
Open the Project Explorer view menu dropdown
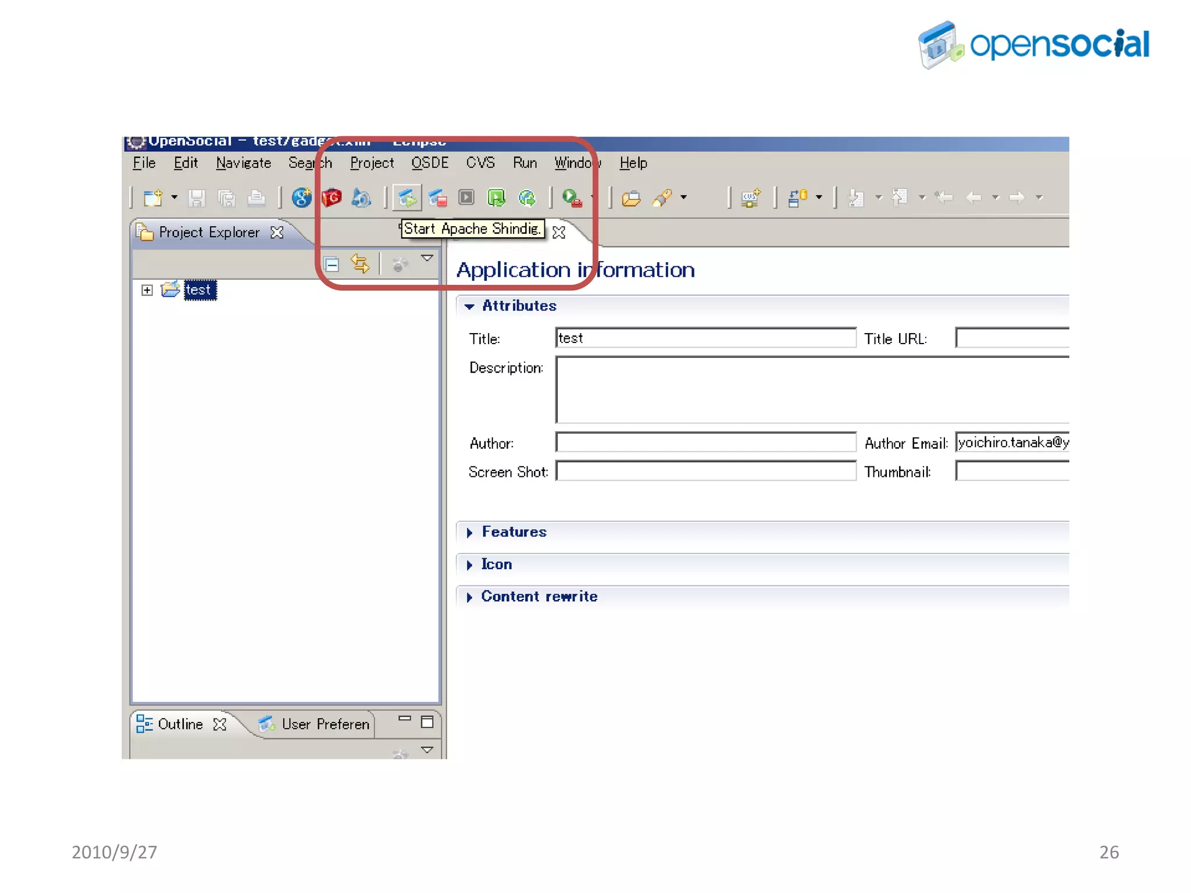427,258
